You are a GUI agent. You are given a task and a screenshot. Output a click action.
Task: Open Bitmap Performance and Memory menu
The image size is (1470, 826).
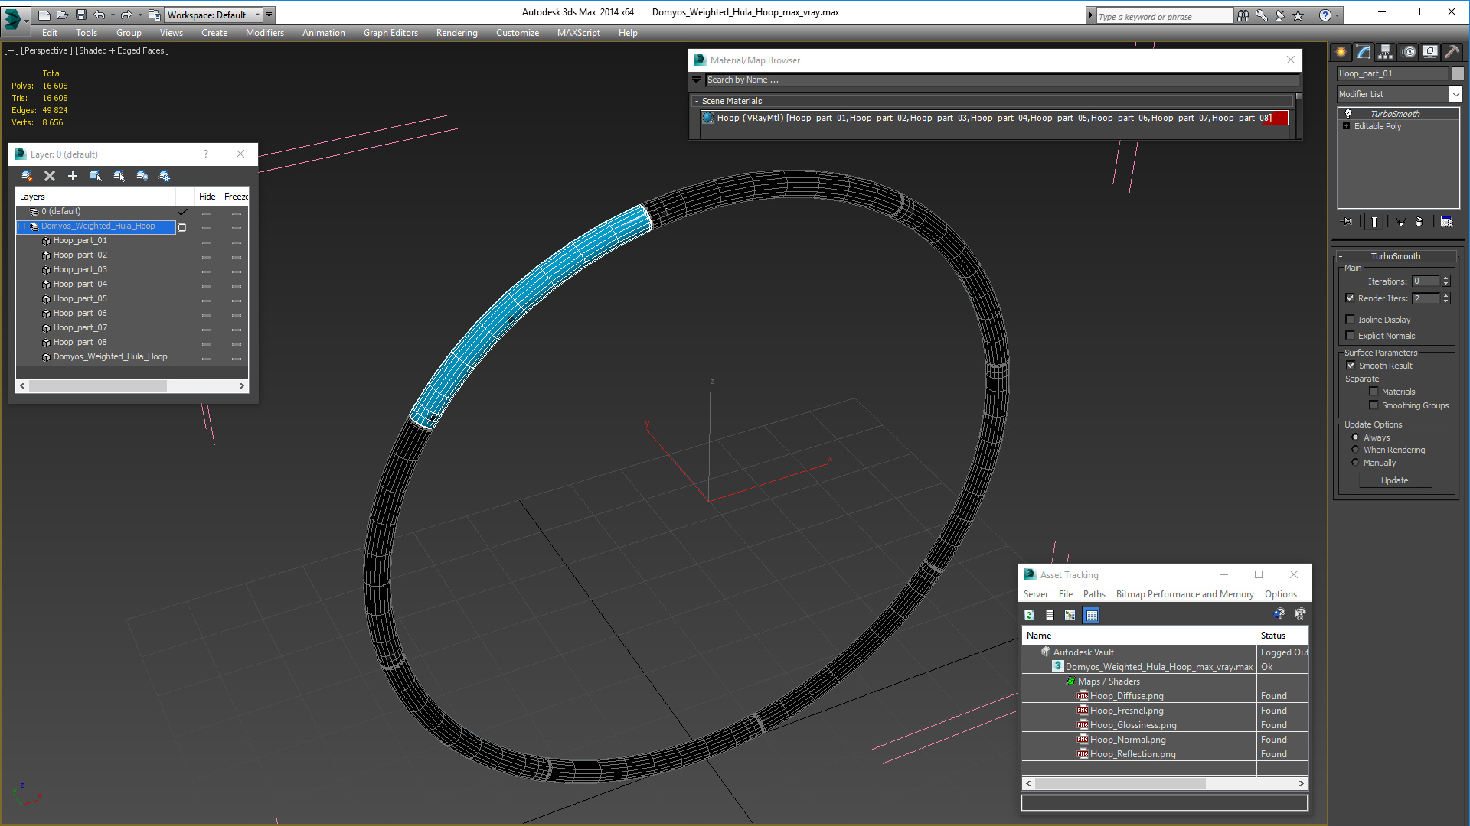(x=1184, y=594)
